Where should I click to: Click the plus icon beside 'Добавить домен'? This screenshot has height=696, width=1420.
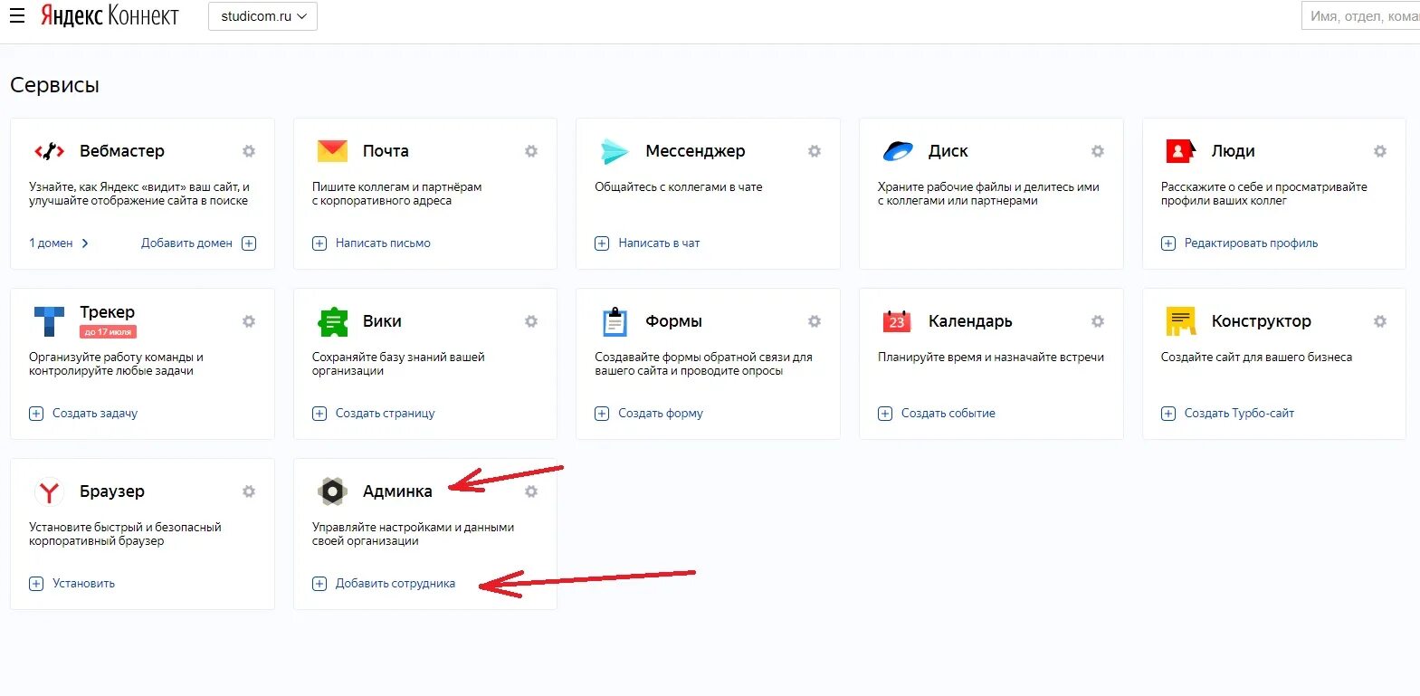(249, 243)
